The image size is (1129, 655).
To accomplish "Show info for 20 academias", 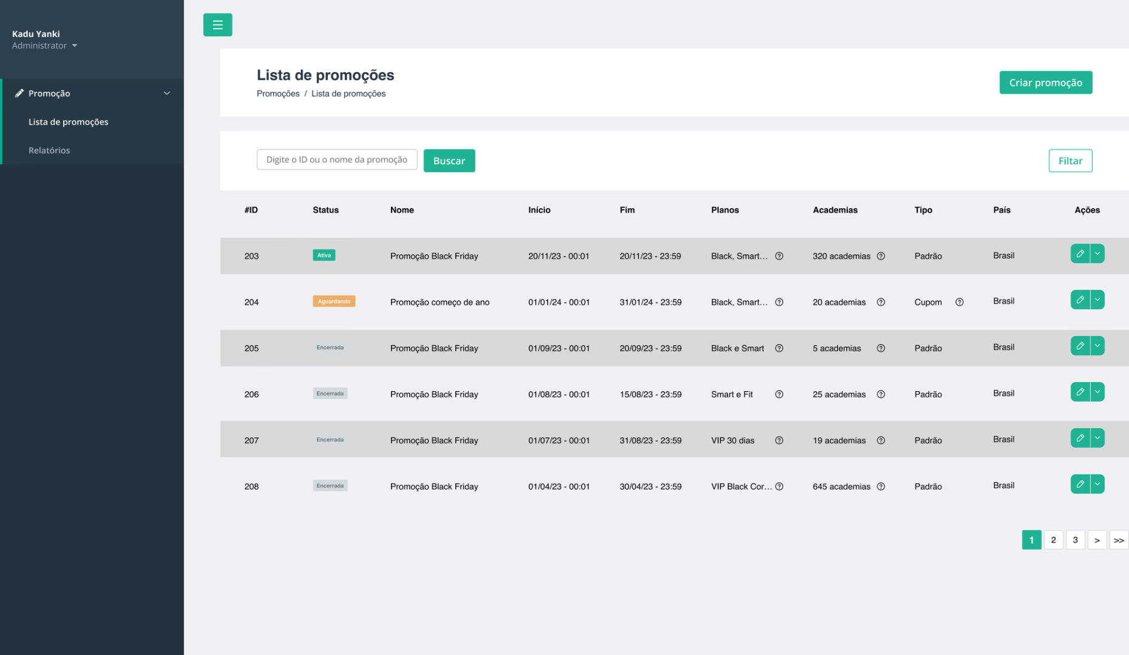I will pos(881,302).
